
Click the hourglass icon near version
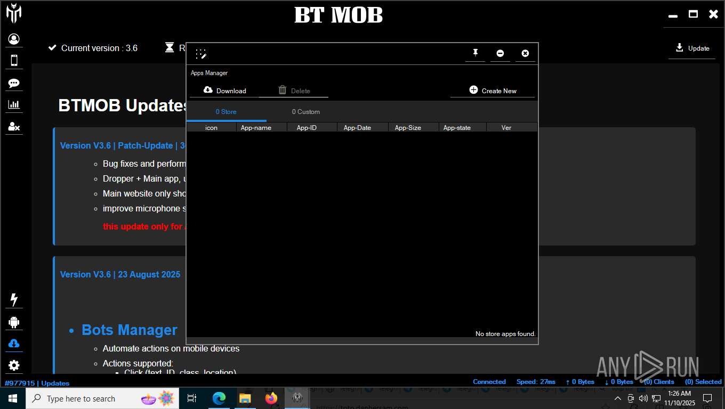click(170, 47)
